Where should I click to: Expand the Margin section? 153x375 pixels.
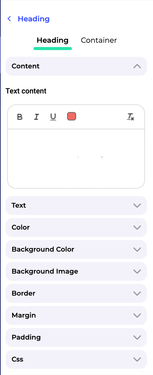pos(76,315)
